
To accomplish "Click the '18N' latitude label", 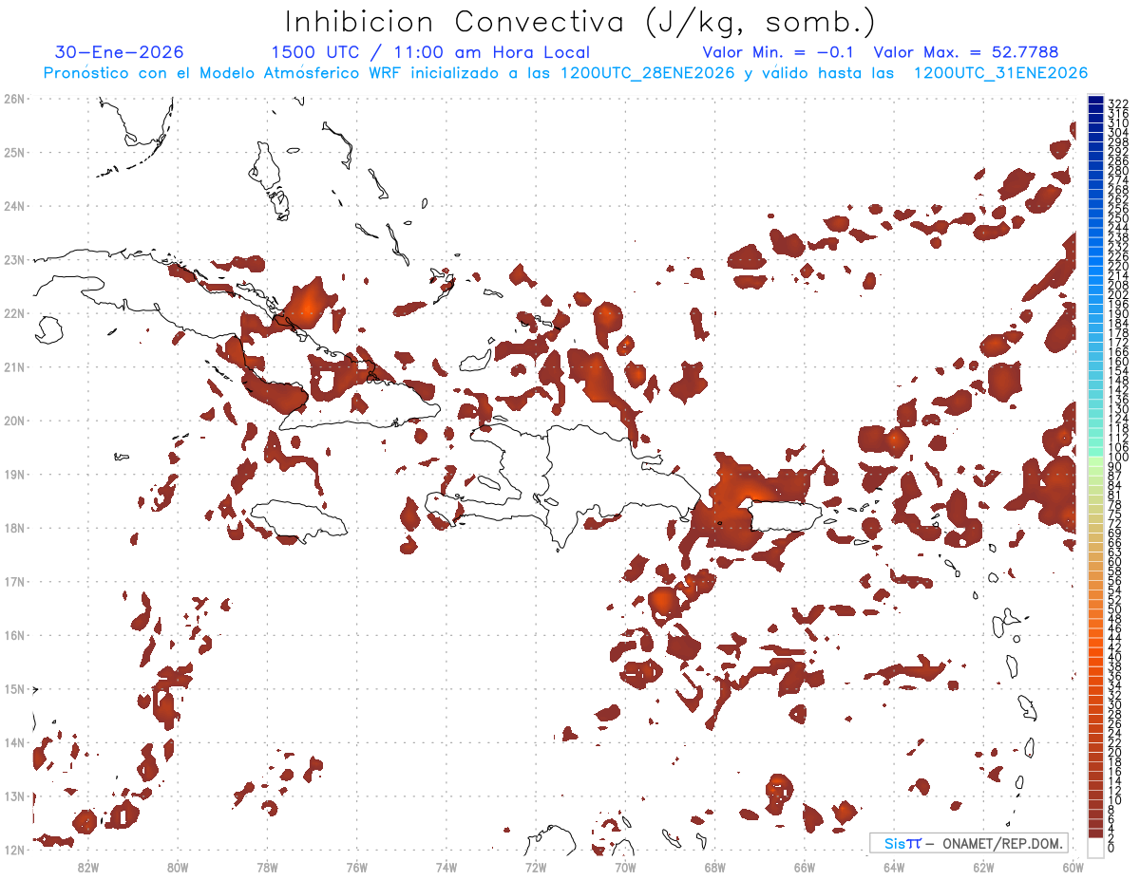I will (x=13, y=528).
